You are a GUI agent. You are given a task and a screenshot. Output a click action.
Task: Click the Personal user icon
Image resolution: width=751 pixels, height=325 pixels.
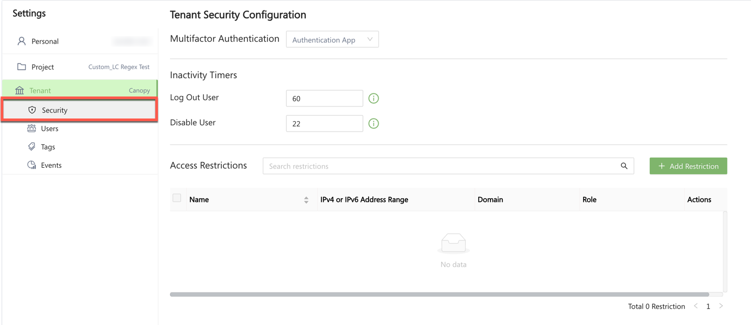click(x=22, y=41)
